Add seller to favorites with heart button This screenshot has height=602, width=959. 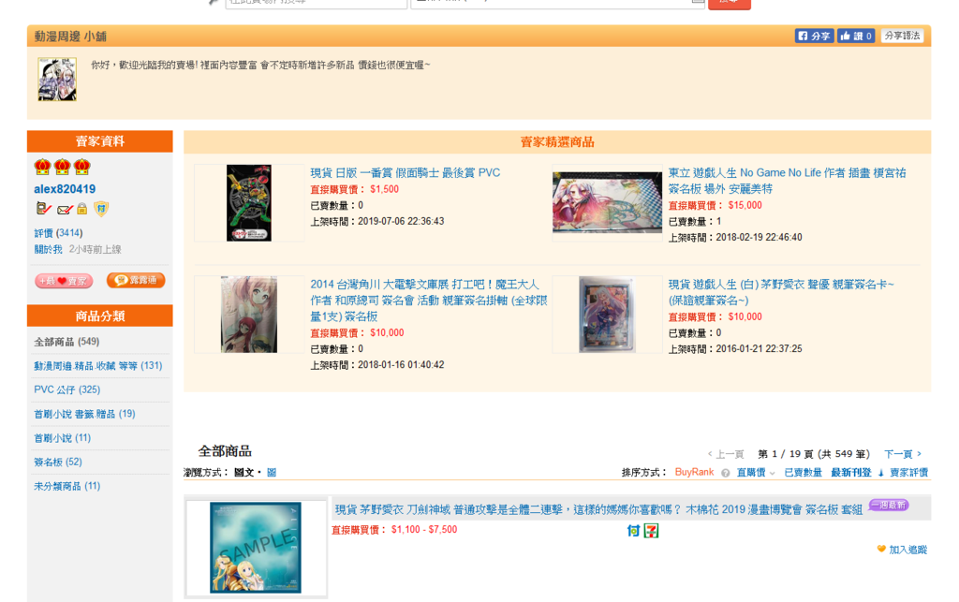pyautogui.click(x=64, y=281)
